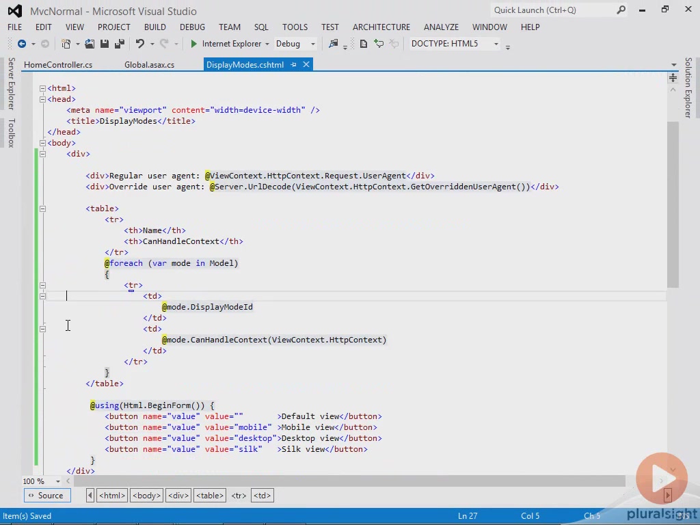
Task: Click the Navigate Backward arrow icon
Action: click(x=21, y=44)
